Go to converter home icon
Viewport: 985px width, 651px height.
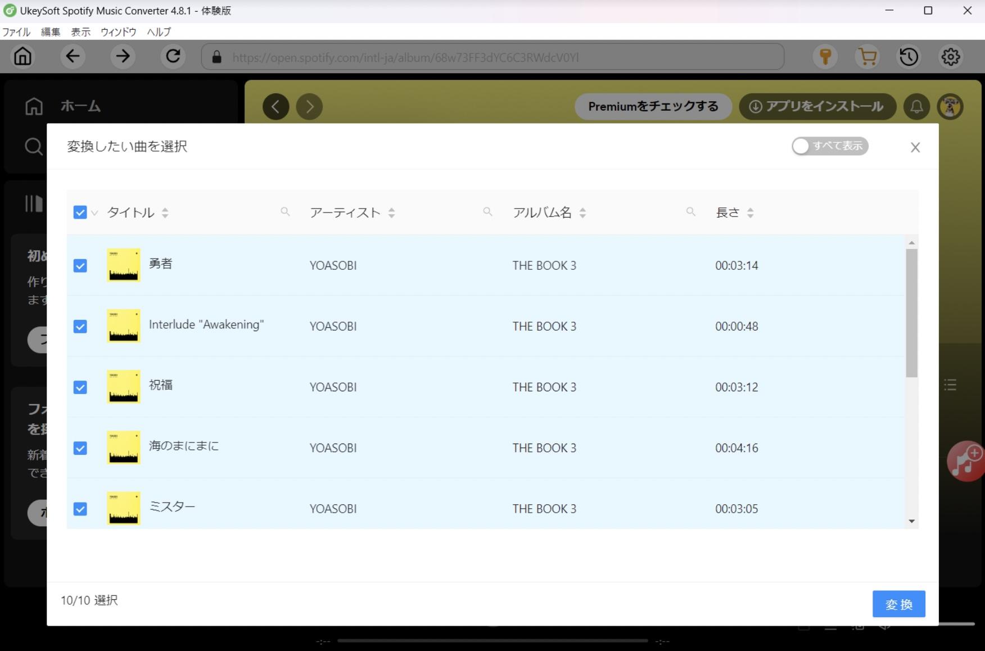(23, 56)
